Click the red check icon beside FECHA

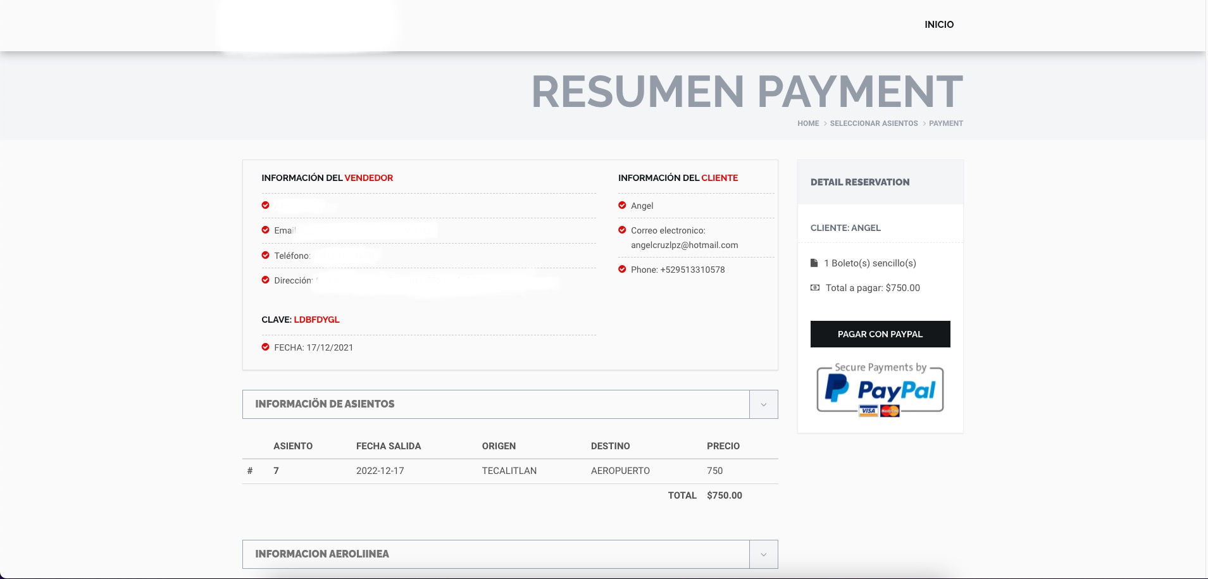[265, 347]
